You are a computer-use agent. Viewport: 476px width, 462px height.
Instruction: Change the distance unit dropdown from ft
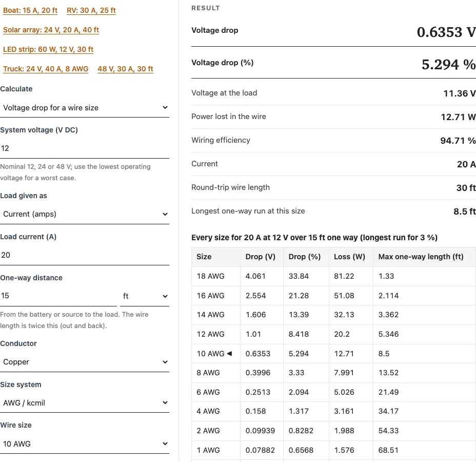pyautogui.click(x=145, y=296)
